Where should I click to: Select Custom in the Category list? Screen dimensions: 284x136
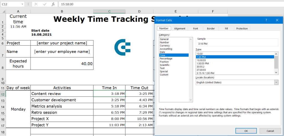(164, 75)
